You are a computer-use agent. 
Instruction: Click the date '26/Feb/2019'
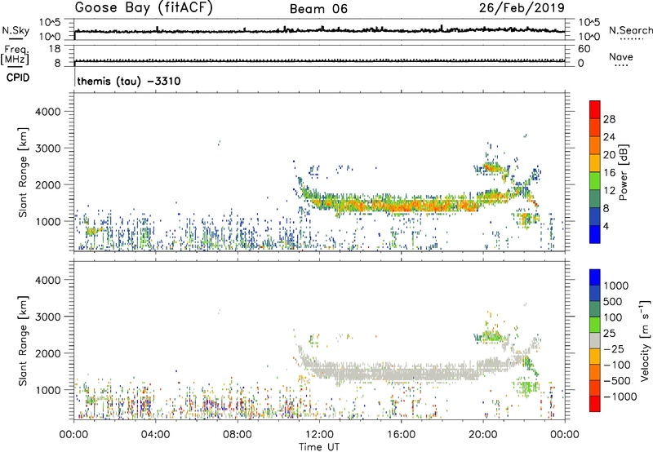click(522, 8)
